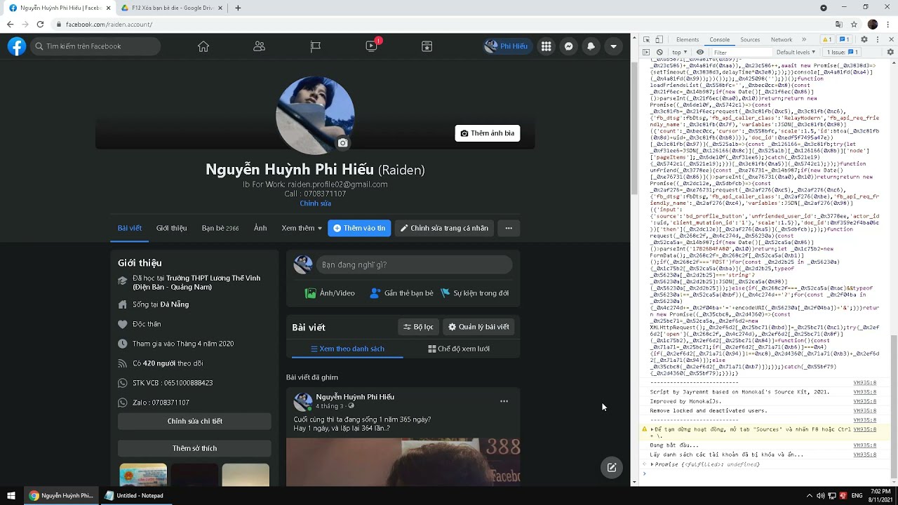
Task: Click the volume icon in system tray
Action: pos(820,495)
